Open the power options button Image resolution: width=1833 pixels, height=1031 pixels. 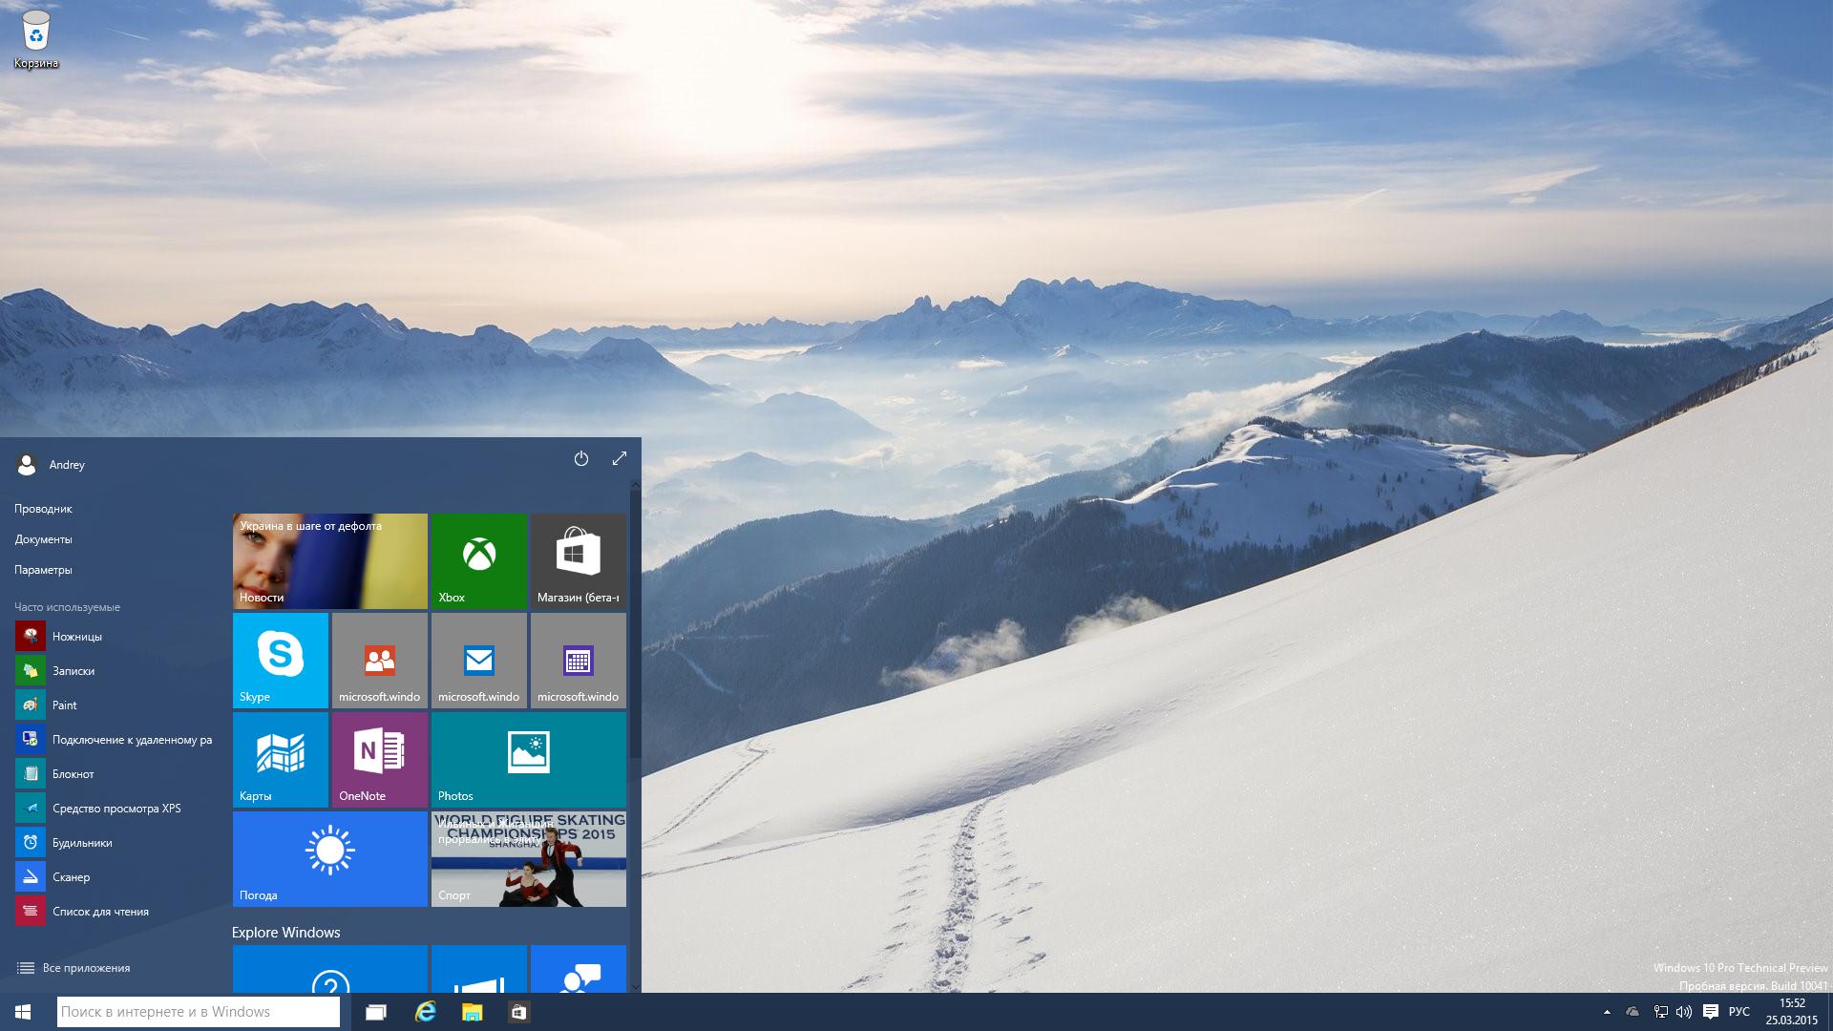(580, 458)
